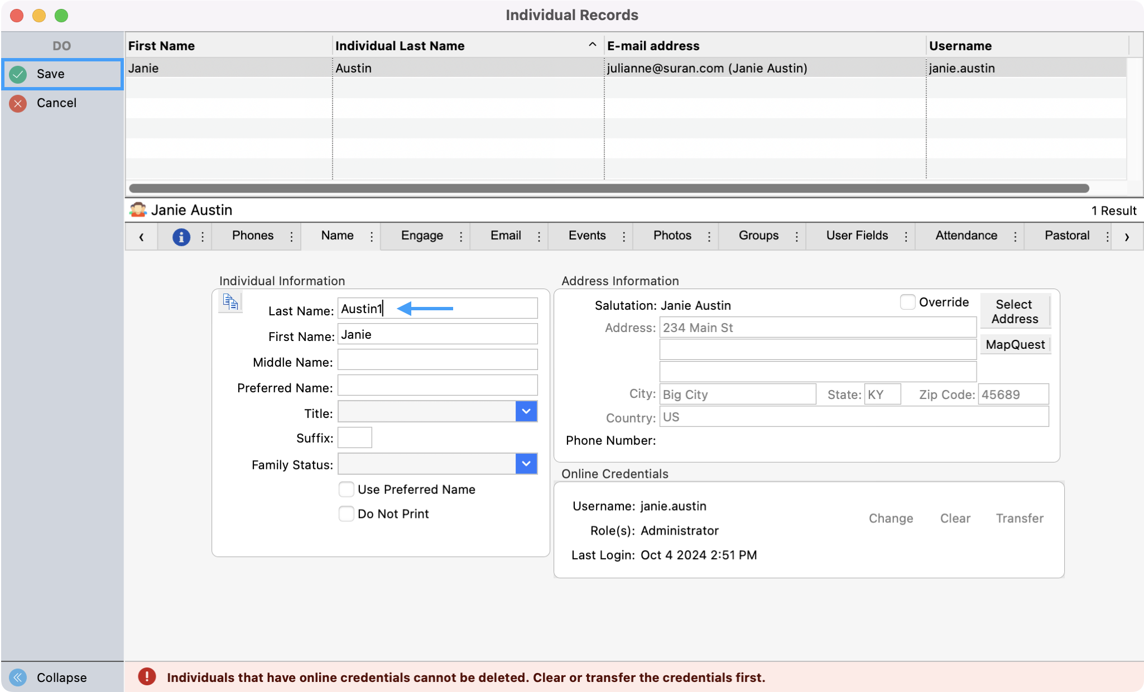Viewport: 1144px width, 692px height.
Task: Click into the Middle Name field
Action: (437, 360)
